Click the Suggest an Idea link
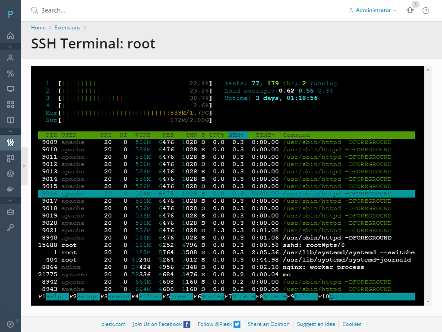The height and width of the screenshot is (332, 442). tap(316, 324)
